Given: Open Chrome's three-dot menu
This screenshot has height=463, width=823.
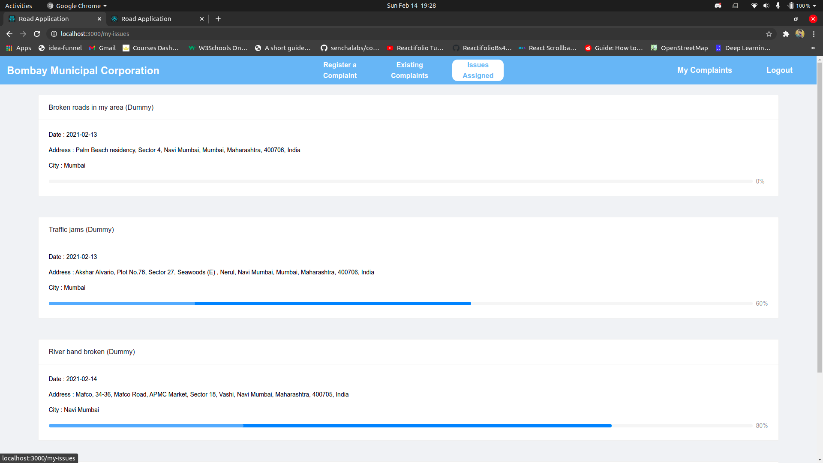Looking at the screenshot, I should [x=814, y=34].
